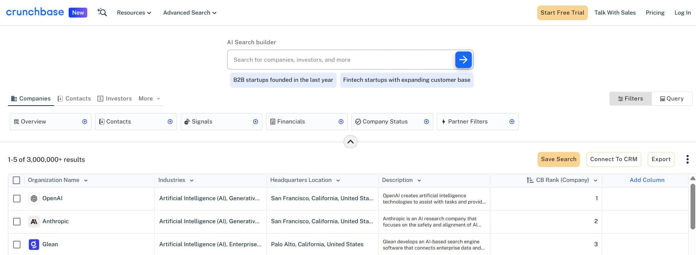Click the Glean company logo
Image resolution: width=696 pixels, height=255 pixels.
coord(34,244)
